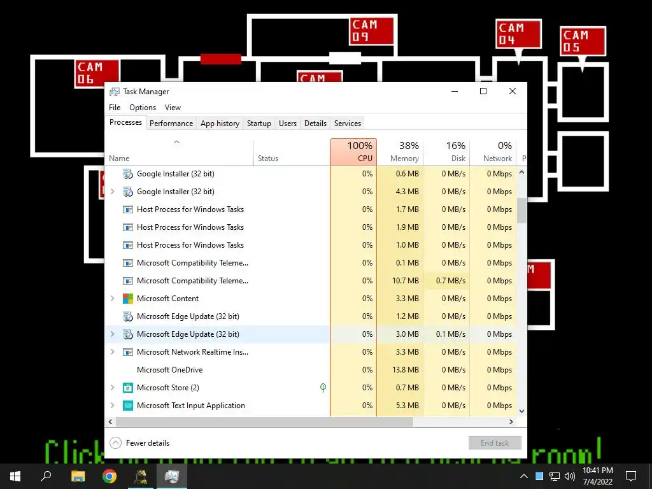Click the horizontal scrollbar right arrow
652x489 pixels.
coord(511,422)
